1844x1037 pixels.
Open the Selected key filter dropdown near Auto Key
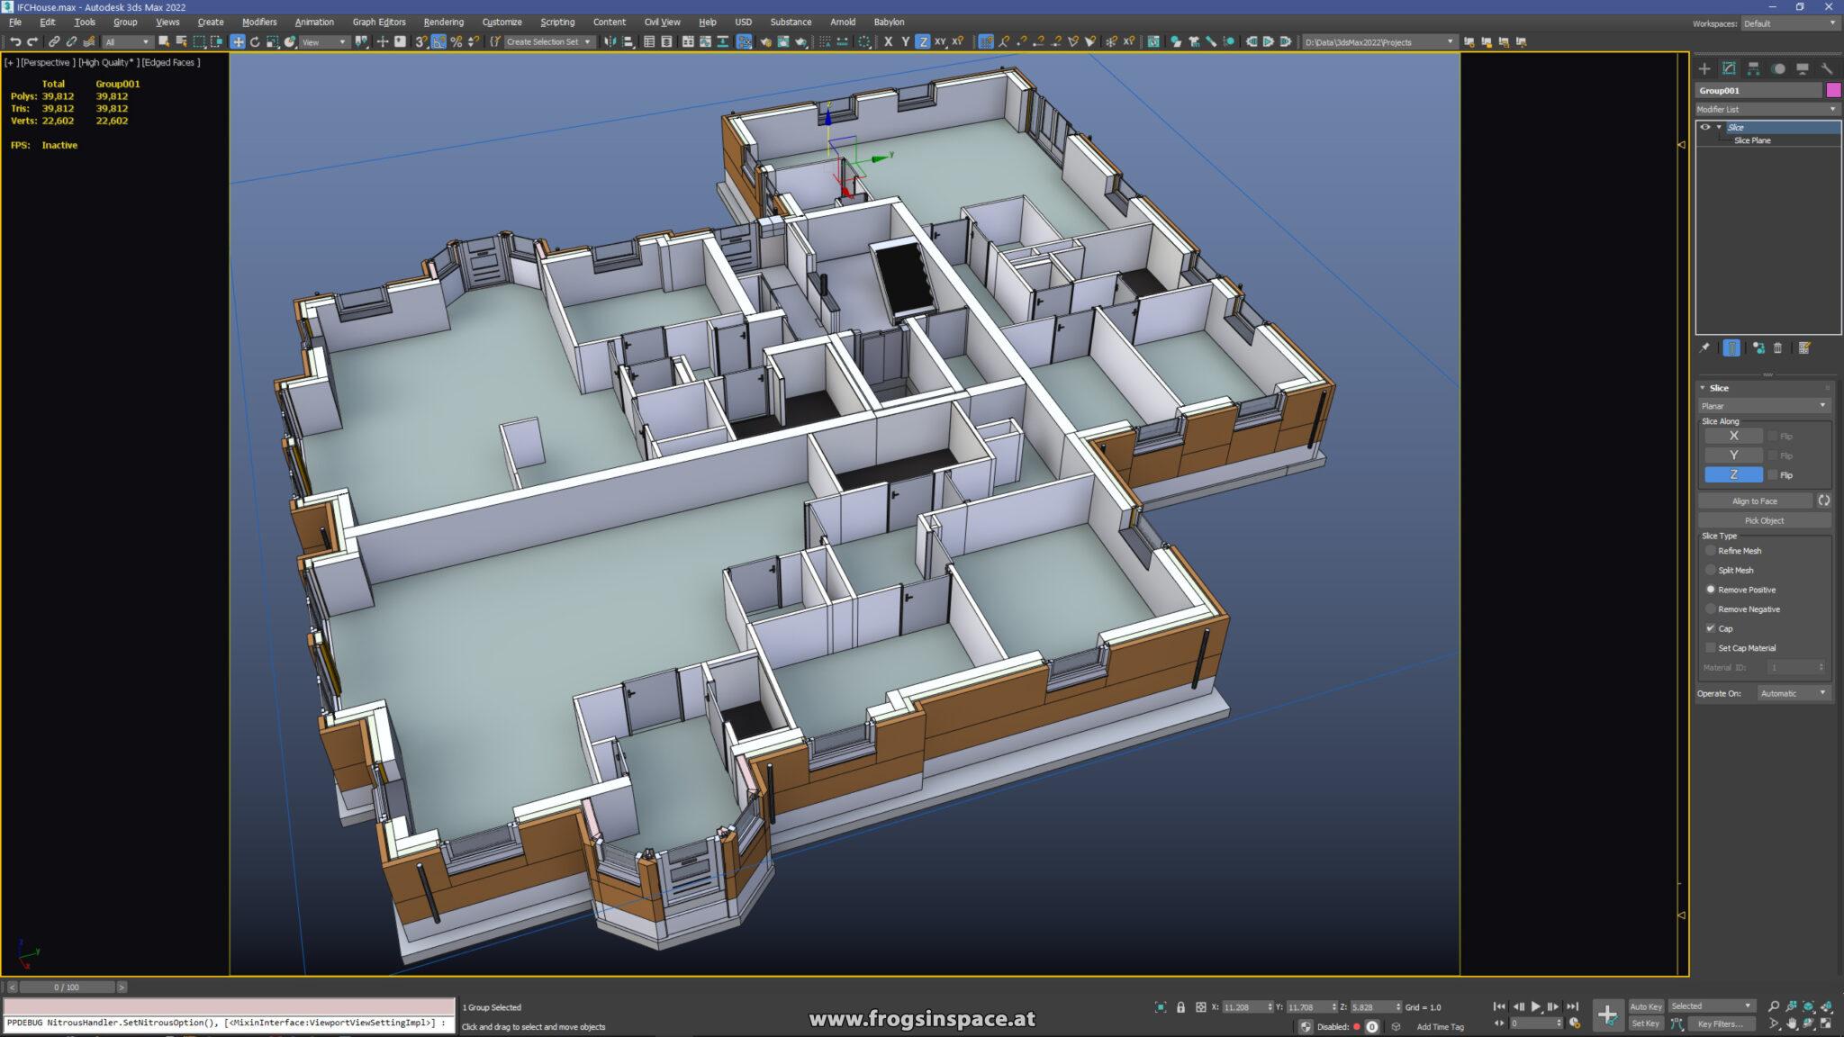[1713, 1005]
